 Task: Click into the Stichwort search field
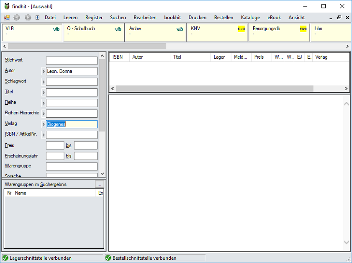click(72, 61)
